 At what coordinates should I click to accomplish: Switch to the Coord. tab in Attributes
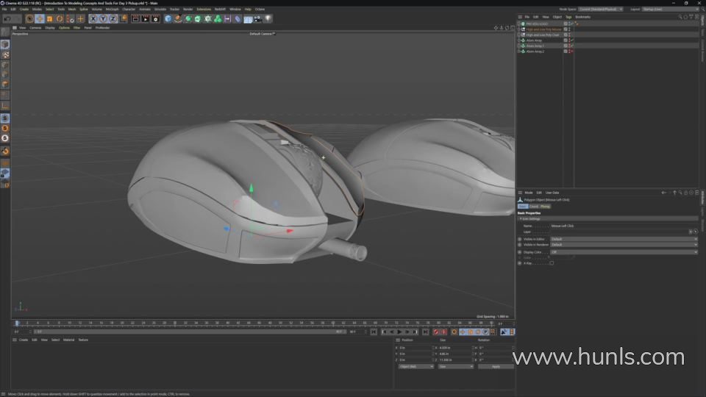click(x=534, y=207)
